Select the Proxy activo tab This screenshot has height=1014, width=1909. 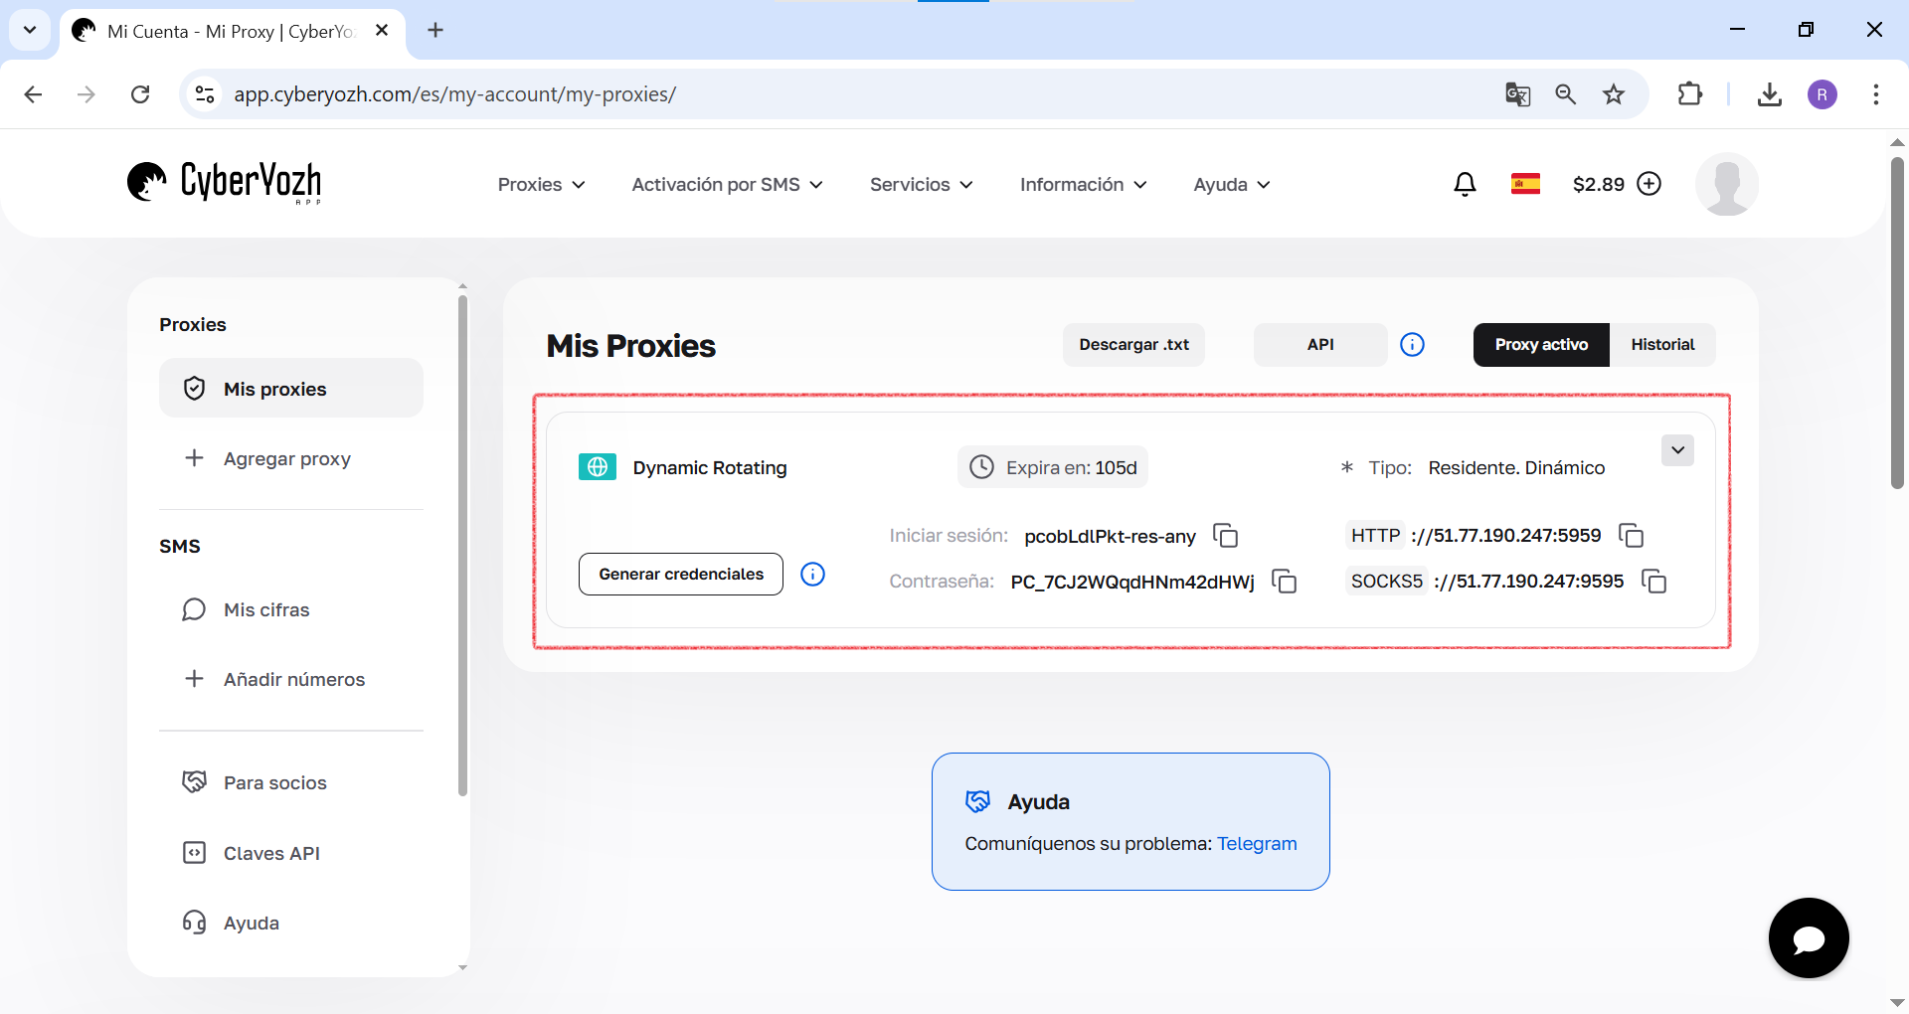coord(1541,345)
